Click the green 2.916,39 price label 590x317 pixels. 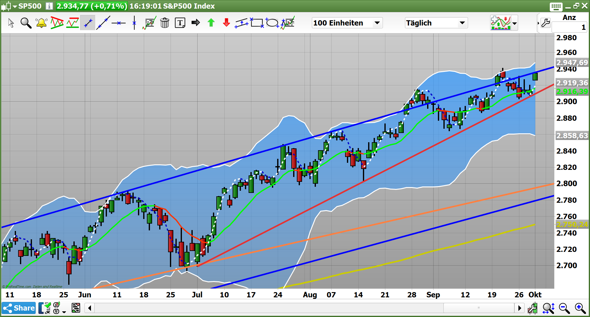(x=572, y=92)
